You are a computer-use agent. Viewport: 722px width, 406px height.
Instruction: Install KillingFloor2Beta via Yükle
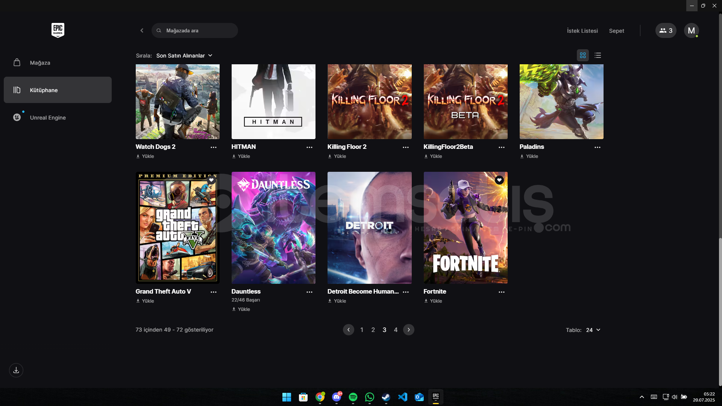tap(433, 156)
